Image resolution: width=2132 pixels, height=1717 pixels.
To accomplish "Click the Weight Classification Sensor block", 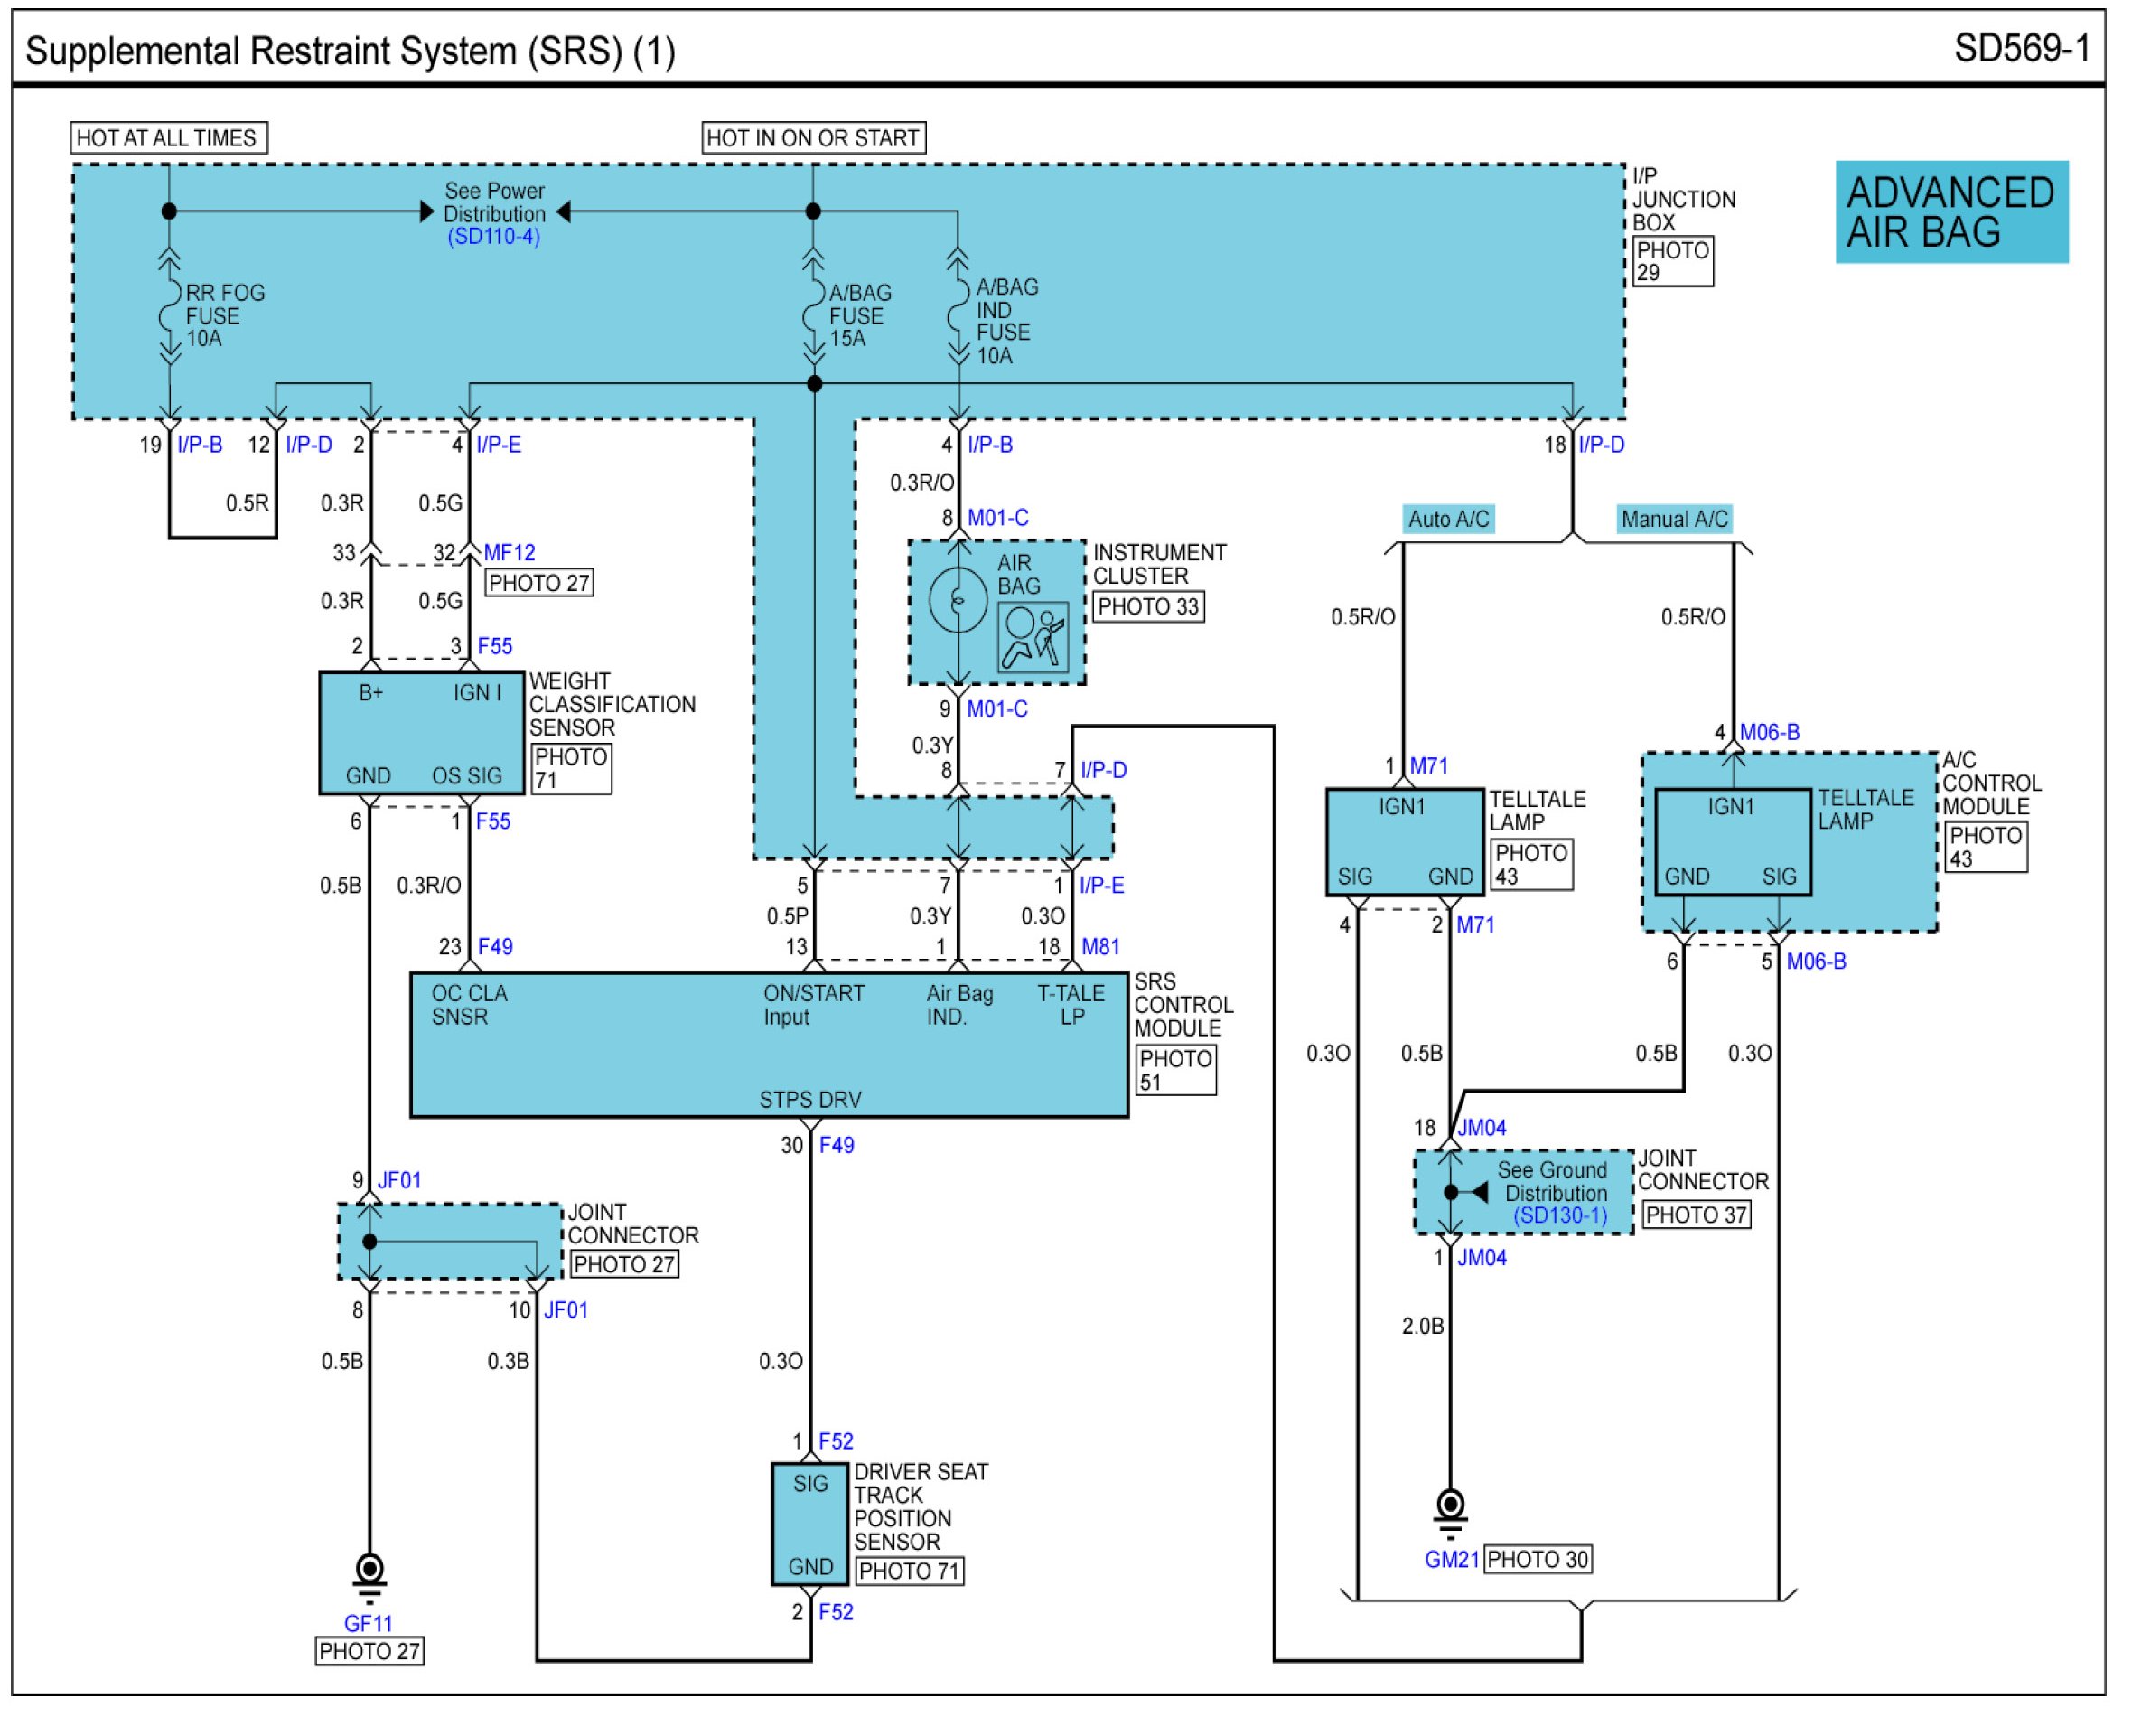I will tap(423, 735).
